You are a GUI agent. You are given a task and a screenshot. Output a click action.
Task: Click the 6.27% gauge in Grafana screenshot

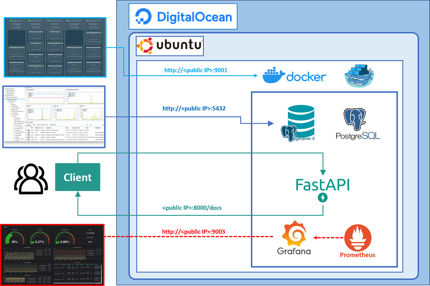40,237
